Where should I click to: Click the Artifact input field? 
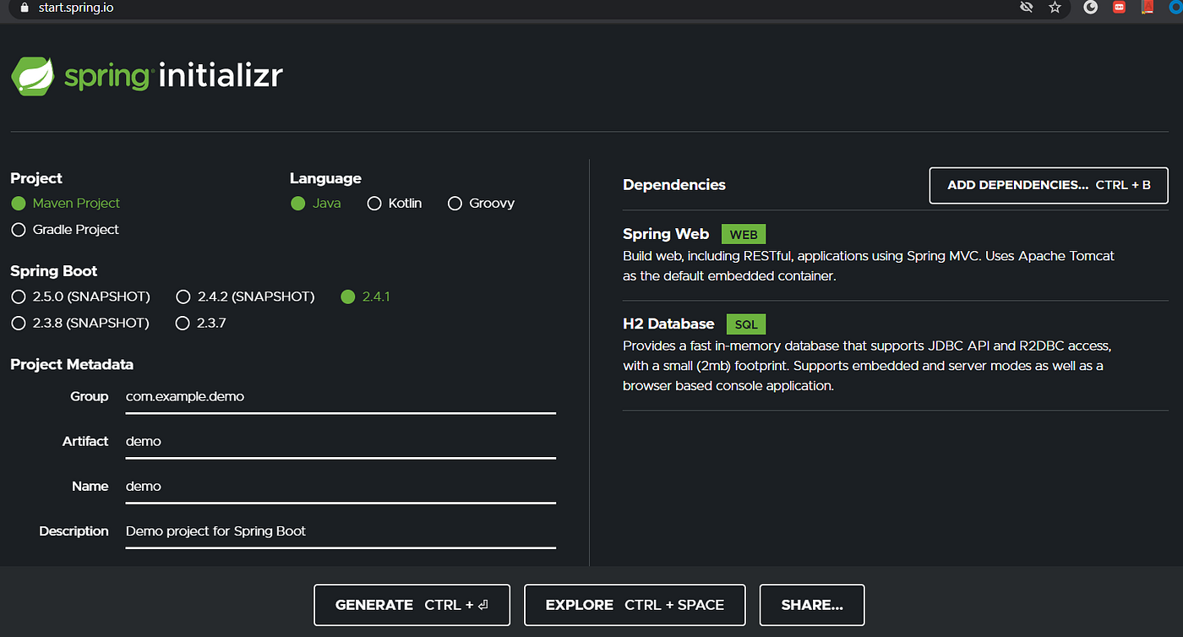click(x=341, y=441)
